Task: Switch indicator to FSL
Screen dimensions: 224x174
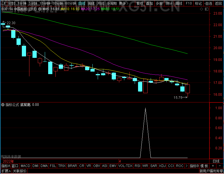Action: coord(53,166)
